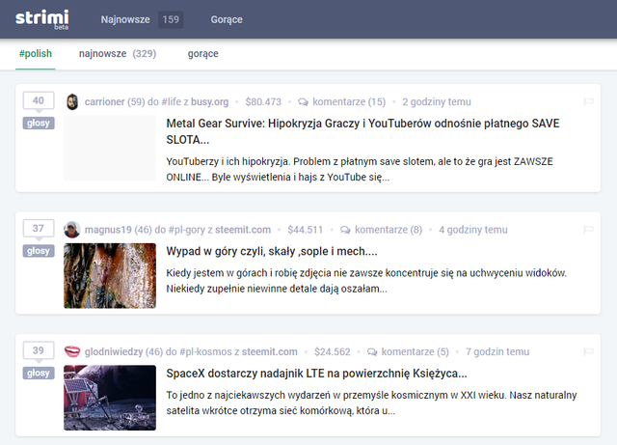
Task: Open glodniwiedzy (46) author profile link
Action: point(123,351)
